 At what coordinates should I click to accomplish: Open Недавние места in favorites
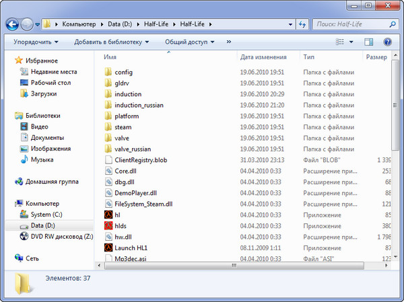point(54,71)
